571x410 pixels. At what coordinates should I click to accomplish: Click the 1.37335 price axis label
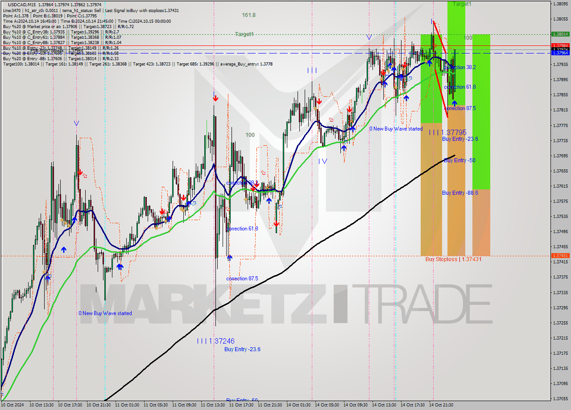560,292
